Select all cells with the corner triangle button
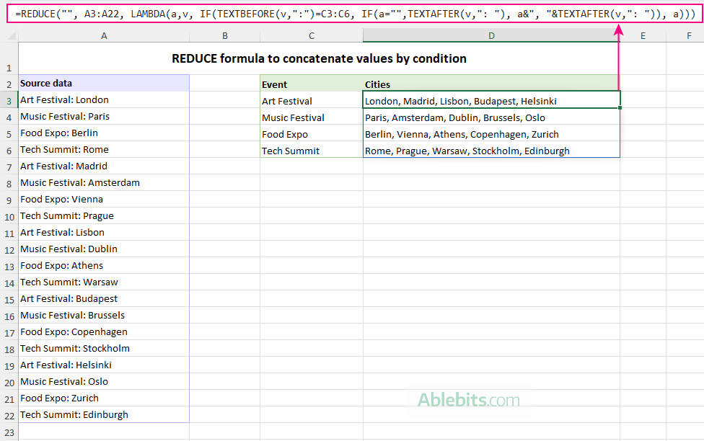Screen dimensions: 704x441 tap(12, 35)
